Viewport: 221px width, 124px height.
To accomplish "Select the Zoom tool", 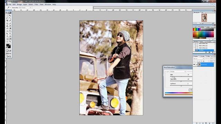I will (10, 41).
